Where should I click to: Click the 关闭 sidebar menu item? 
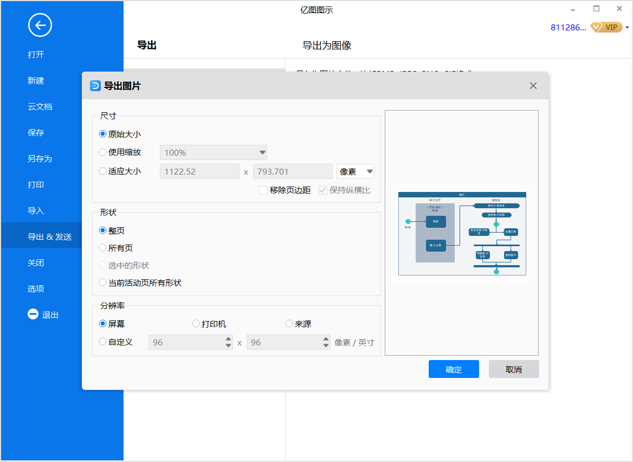coord(36,263)
